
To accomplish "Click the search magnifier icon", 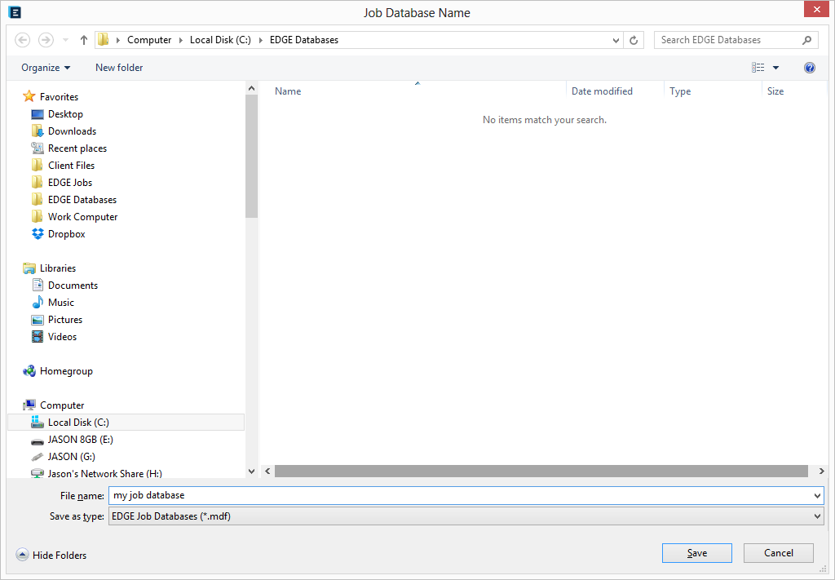I will click(807, 40).
